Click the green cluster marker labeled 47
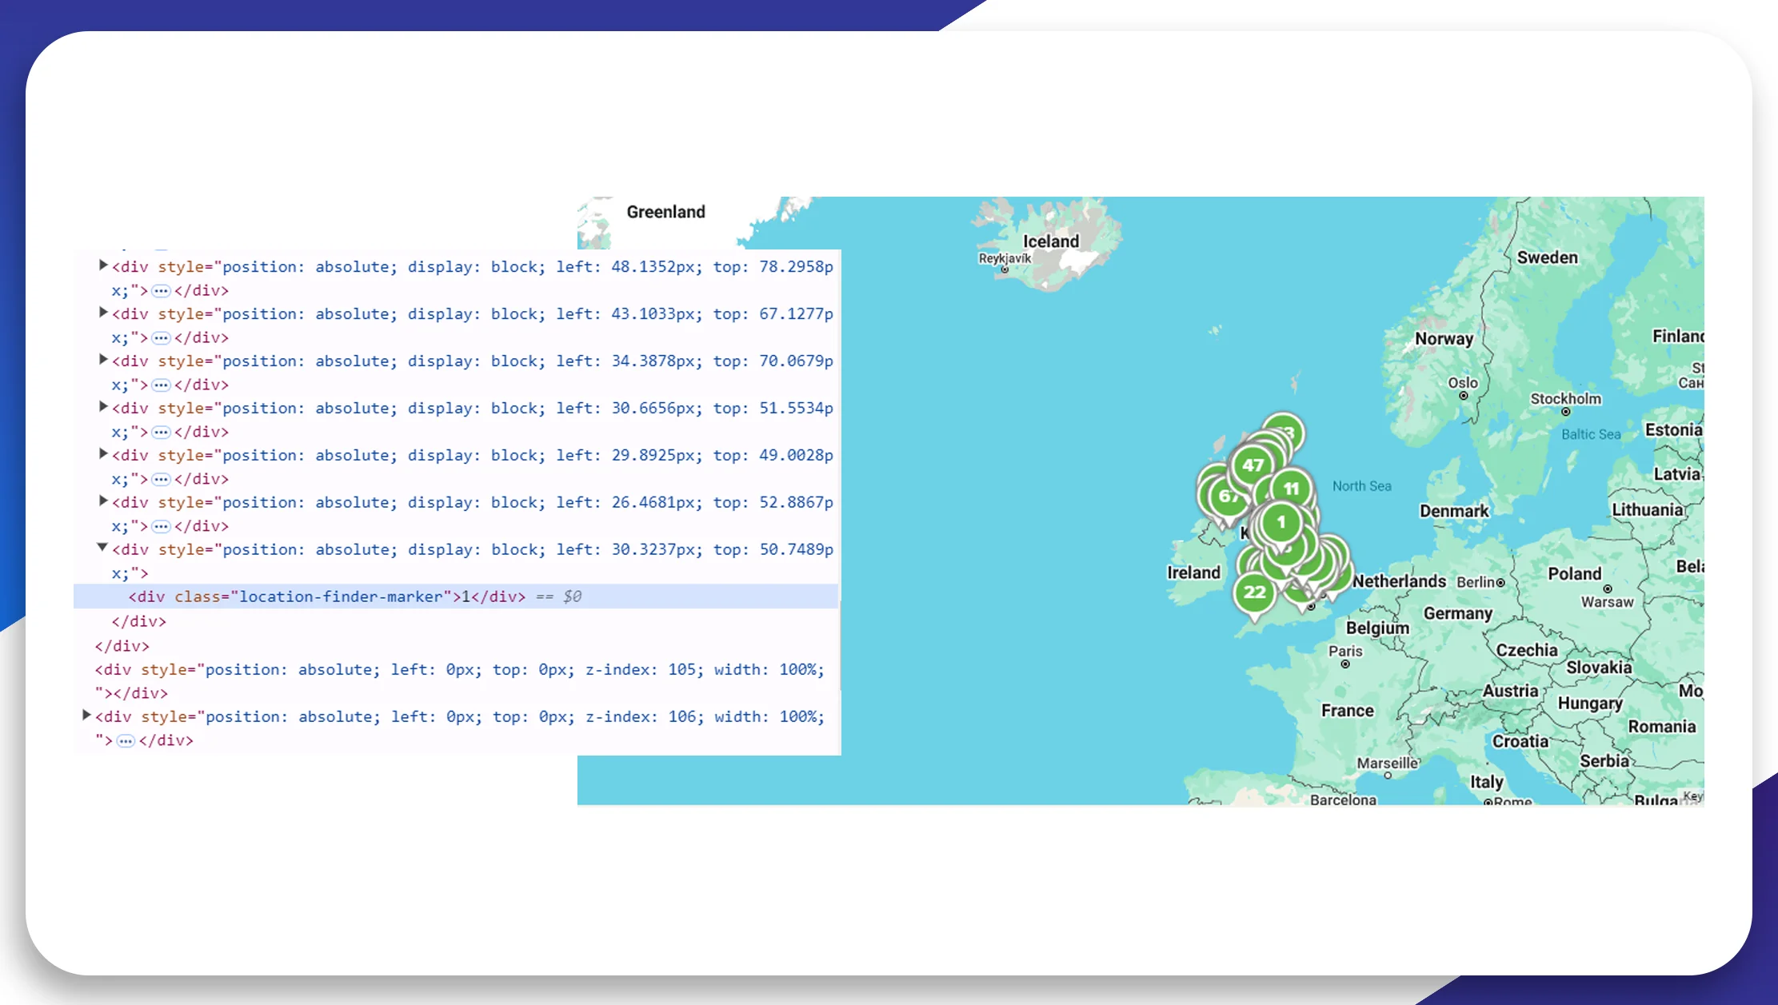 pyautogui.click(x=1253, y=465)
